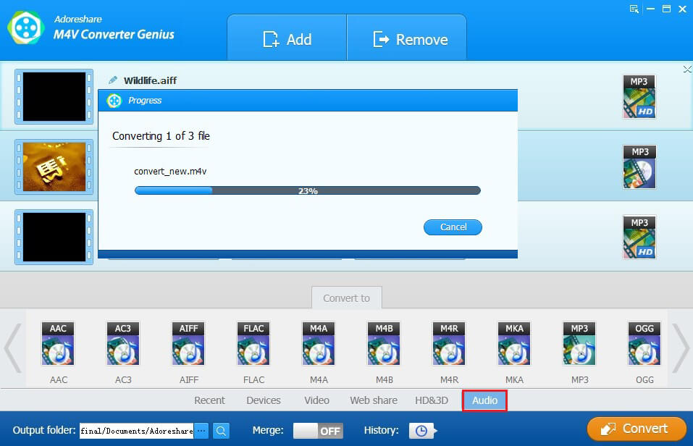Show more formats with the right arrow
This screenshot has height=446, width=693.
pyautogui.click(x=680, y=348)
